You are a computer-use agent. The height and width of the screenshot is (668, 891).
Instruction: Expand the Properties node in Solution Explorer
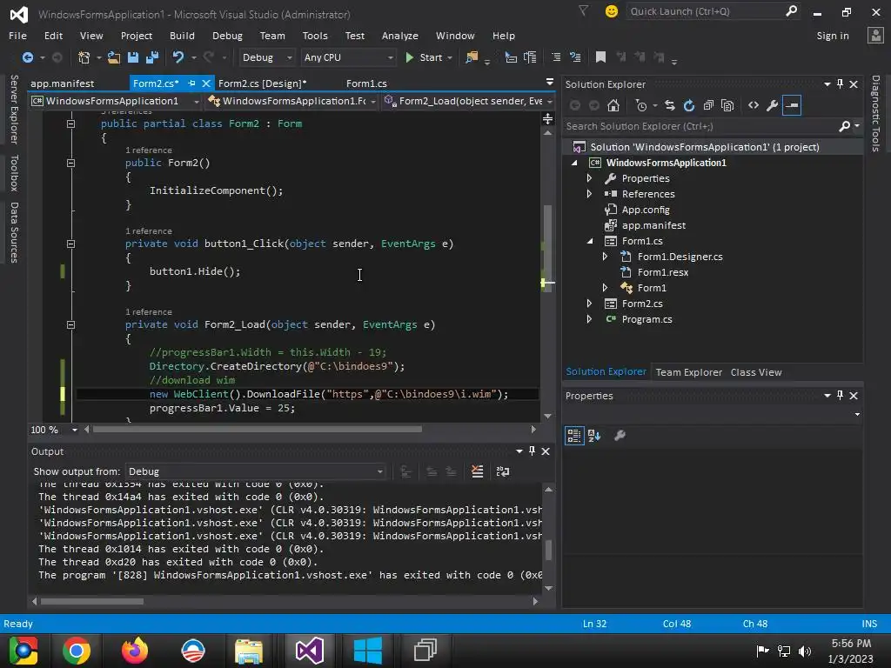589,178
